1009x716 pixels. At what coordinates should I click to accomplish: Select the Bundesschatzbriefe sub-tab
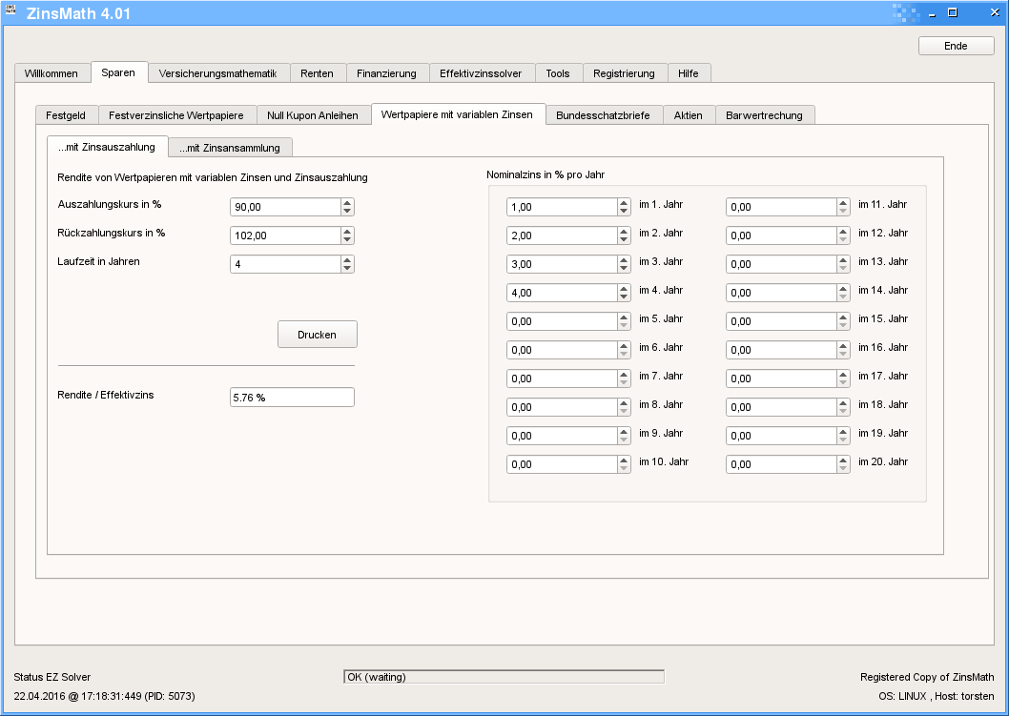[x=603, y=115]
